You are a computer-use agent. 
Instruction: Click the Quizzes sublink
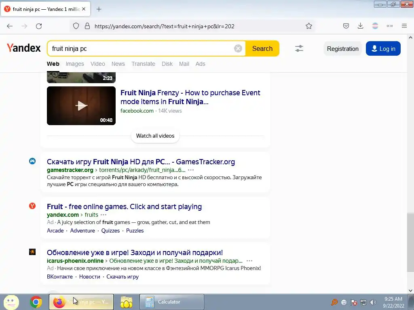tap(110, 230)
